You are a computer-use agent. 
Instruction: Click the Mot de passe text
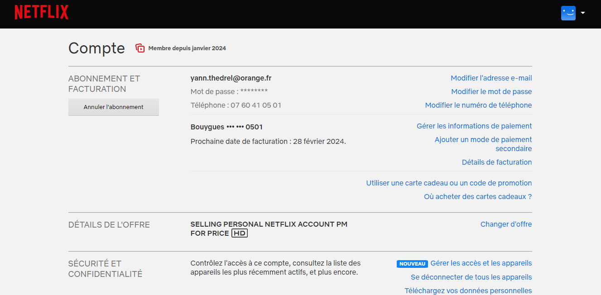pos(229,92)
